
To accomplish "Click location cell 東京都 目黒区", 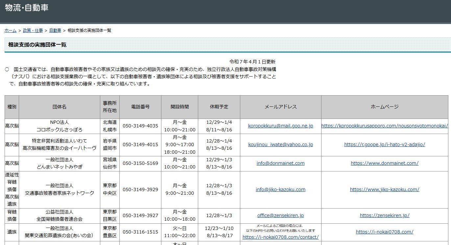I will pos(110,216).
